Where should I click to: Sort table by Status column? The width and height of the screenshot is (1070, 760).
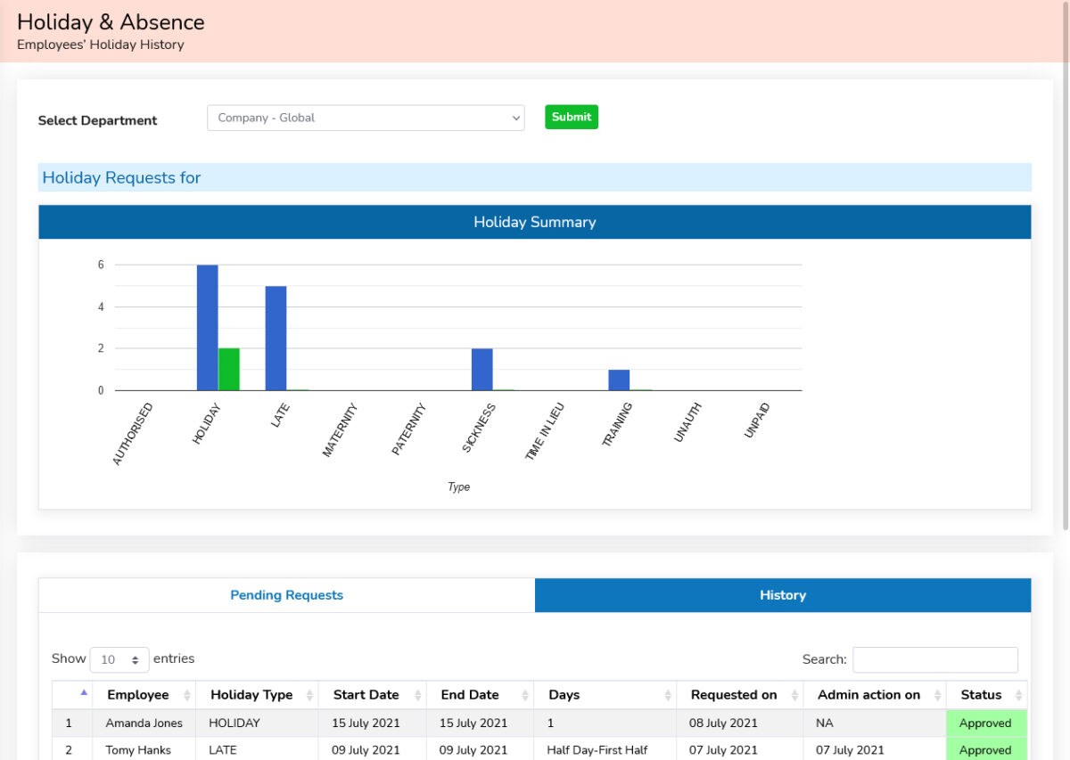point(986,695)
